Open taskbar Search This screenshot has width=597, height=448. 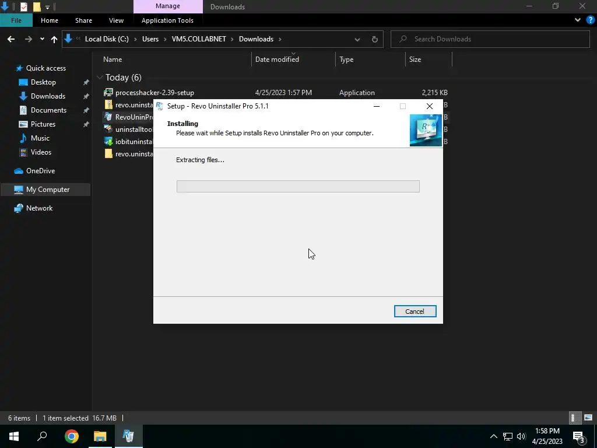coord(42,436)
